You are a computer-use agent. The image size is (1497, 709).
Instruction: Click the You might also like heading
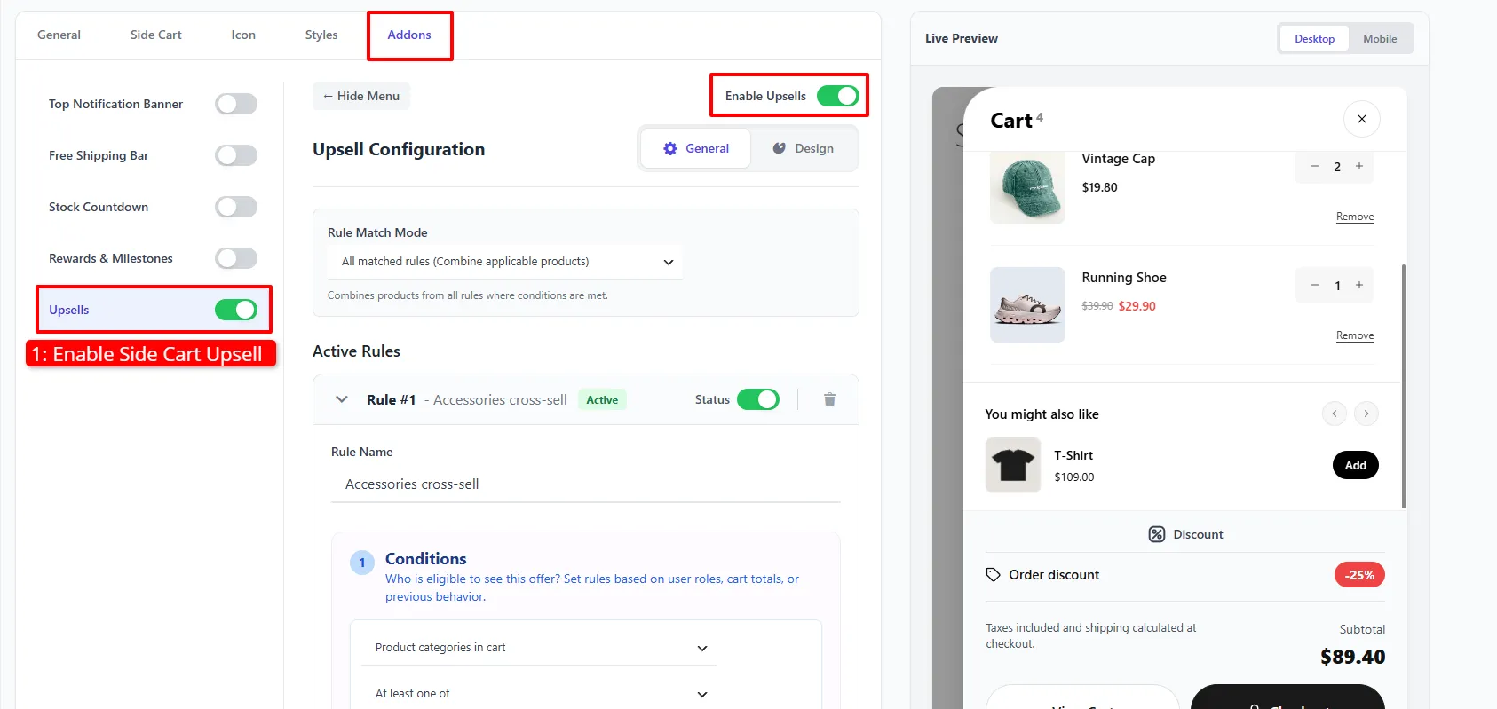click(1042, 414)
